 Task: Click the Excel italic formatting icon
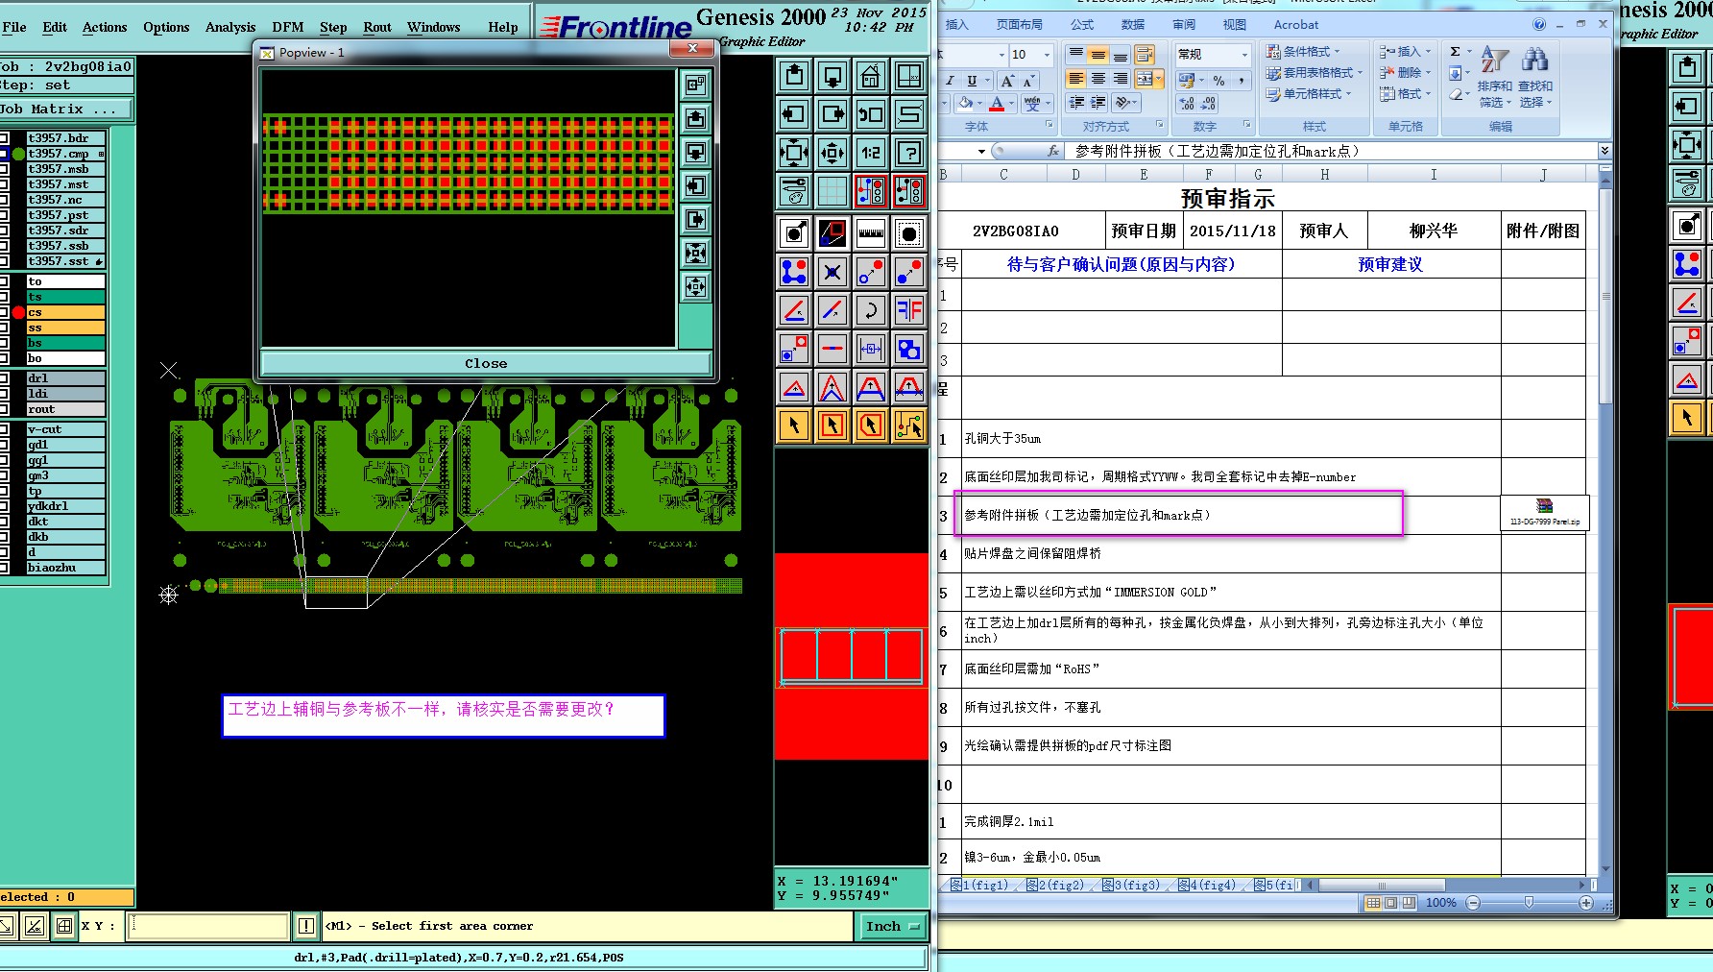pos(950,81)
